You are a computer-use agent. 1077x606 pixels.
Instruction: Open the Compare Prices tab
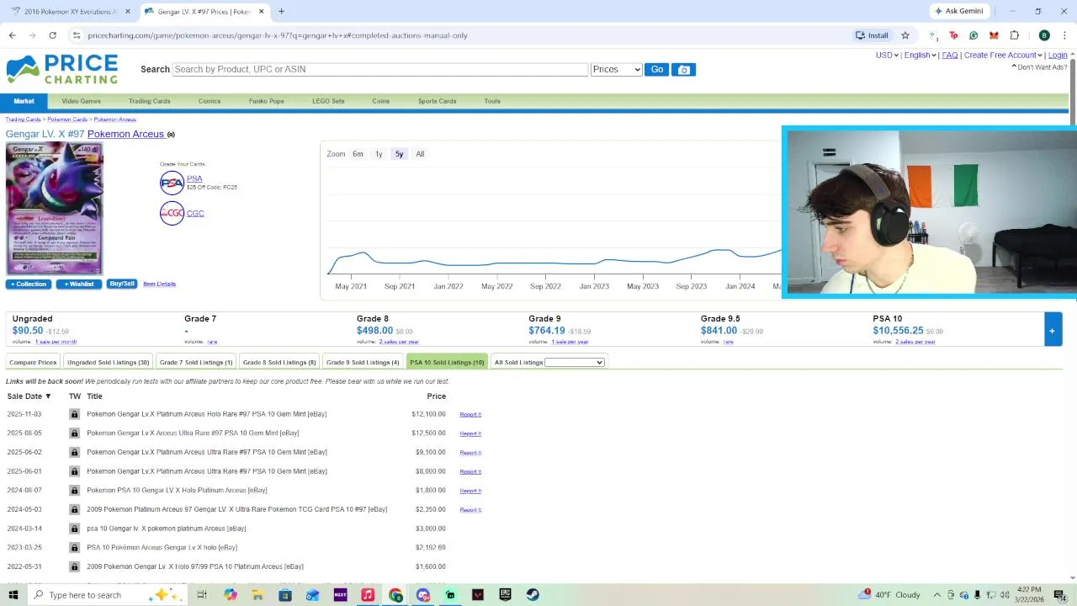33,363
